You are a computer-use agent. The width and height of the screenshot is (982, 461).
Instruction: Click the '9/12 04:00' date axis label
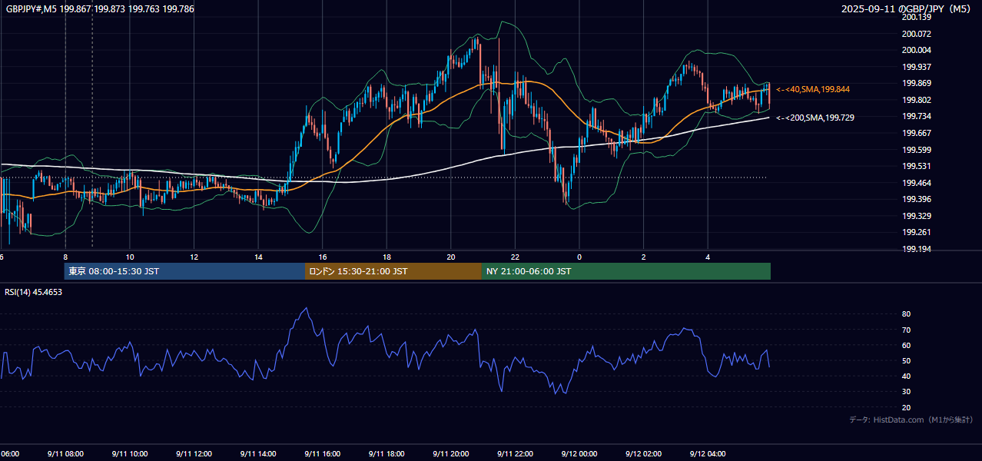[708, 454]
